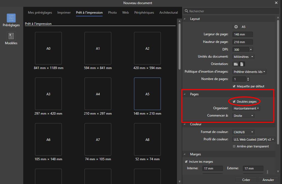Click the presets list scroll-up arrow

(x=179, y=21)
